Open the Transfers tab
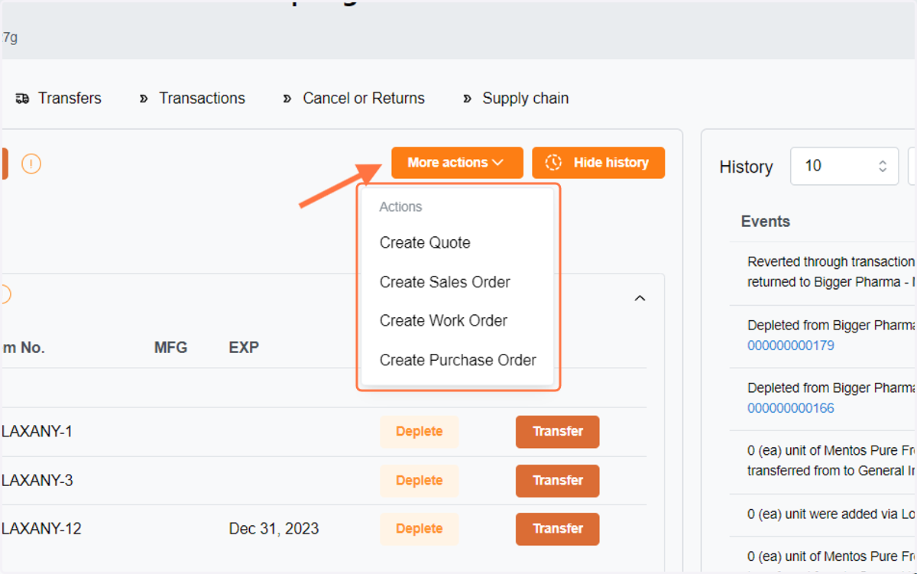 pos(58,99)
